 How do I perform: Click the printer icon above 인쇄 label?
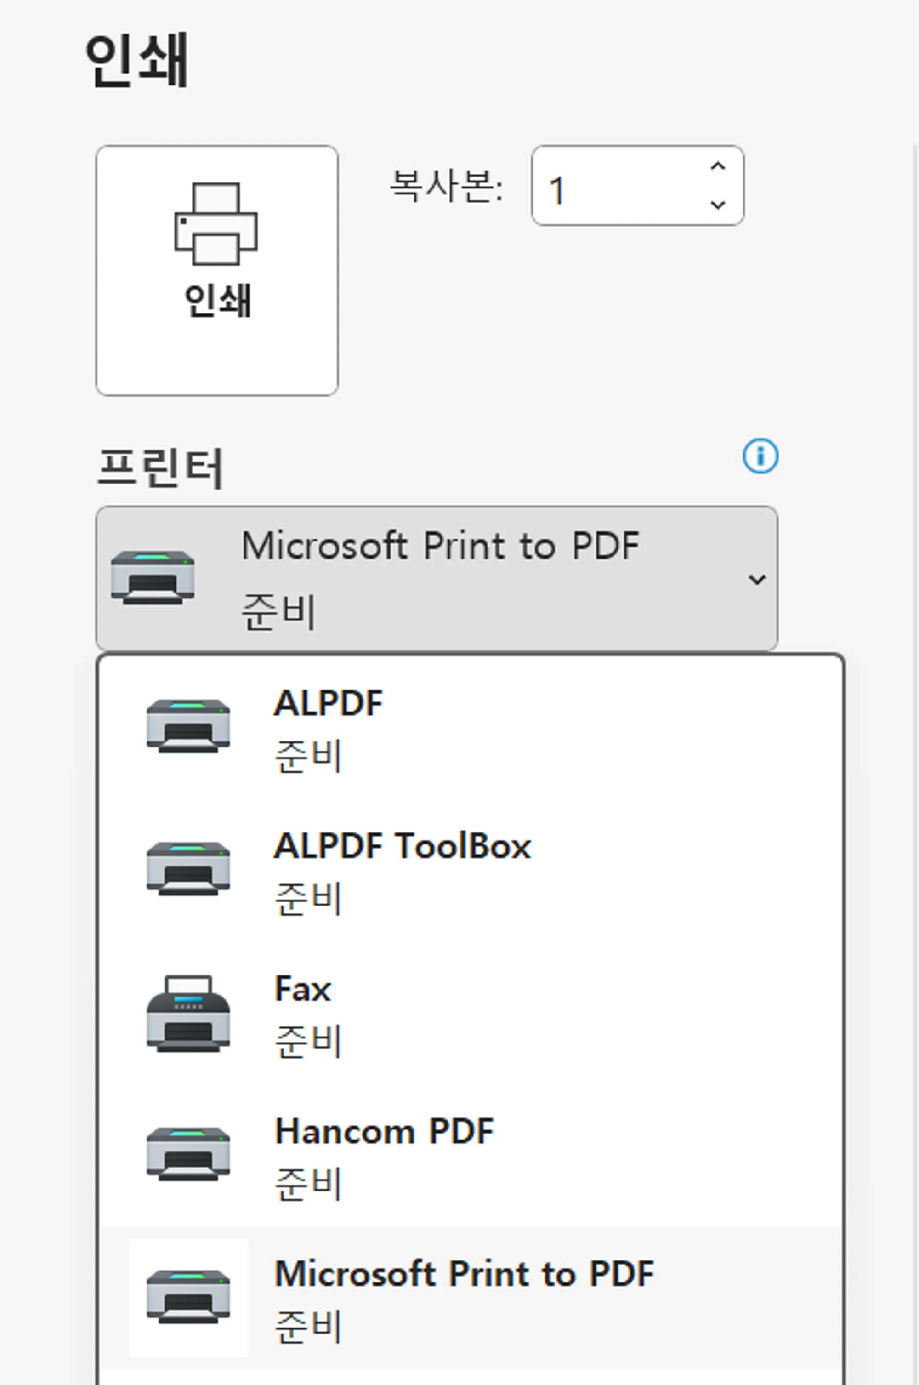pyautogui.click(x=216, y=224)
